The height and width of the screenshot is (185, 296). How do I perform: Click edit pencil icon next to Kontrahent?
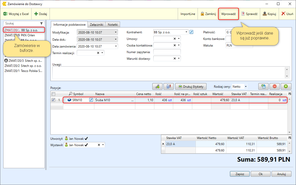pyautogui.click(x=191, y=32)
